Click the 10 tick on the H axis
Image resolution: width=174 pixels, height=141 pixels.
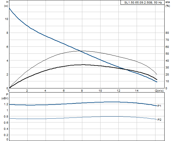[6, 19]
